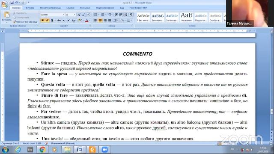Align text left
Image resolution: width=274 pixels, height=154 pixels.
click(95, 21)
